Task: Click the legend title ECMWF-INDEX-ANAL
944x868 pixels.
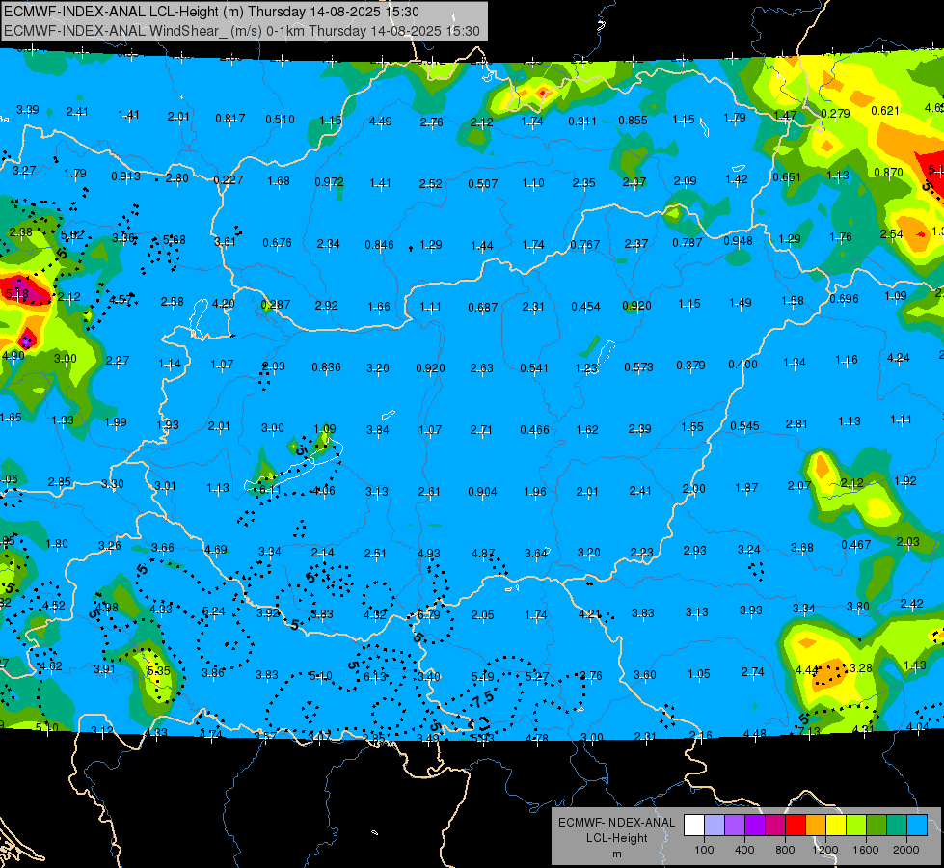Action: pyautogui.click(x=616, y=823)
